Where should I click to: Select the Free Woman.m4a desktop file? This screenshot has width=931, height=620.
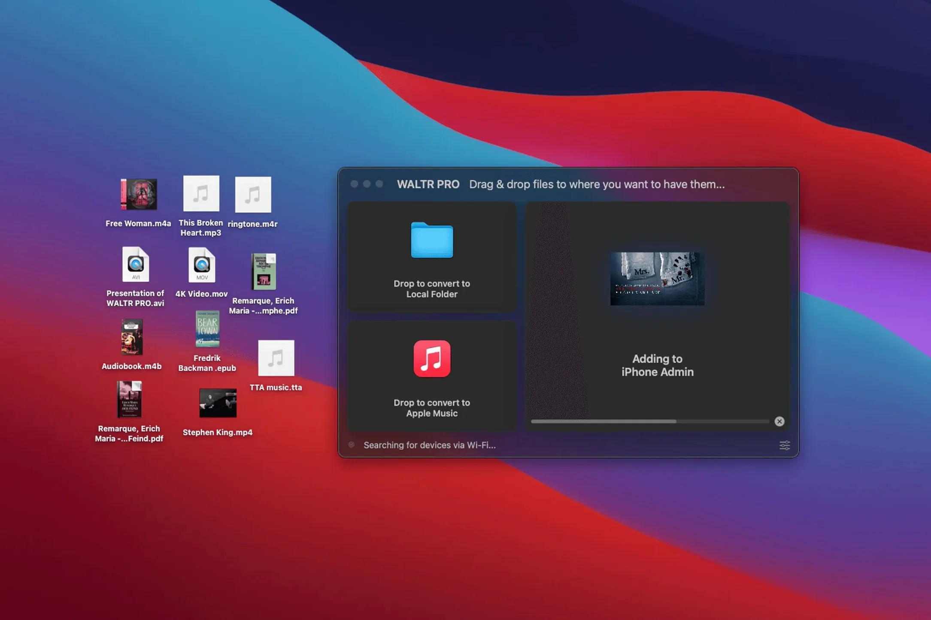tap(139, 194)
